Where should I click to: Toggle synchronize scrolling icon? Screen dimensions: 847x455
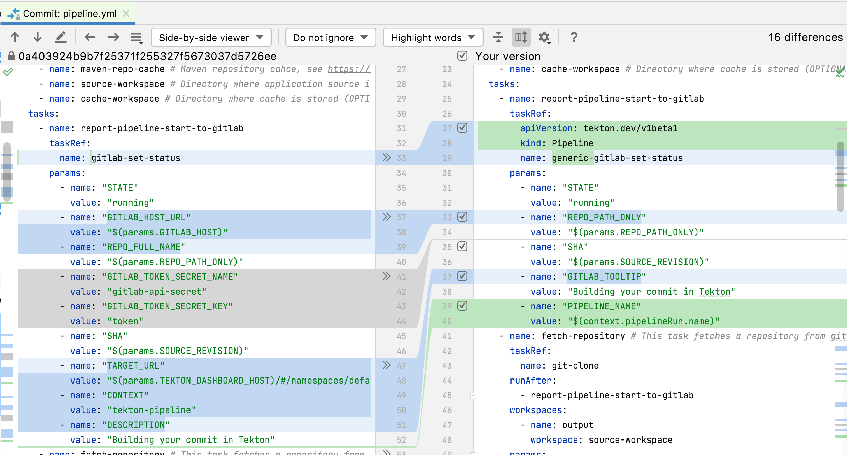pyautogui.click(x=521, y=37)
